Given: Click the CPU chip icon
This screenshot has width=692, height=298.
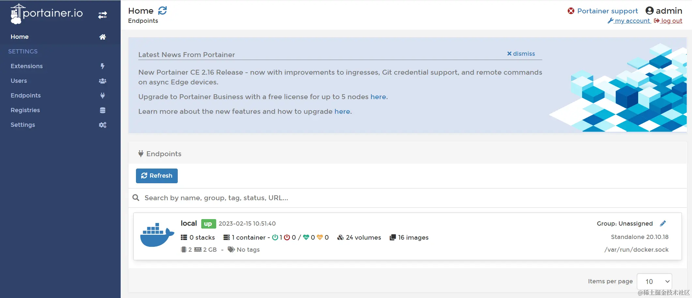Looking at the screenshot, I should (184, 249).
